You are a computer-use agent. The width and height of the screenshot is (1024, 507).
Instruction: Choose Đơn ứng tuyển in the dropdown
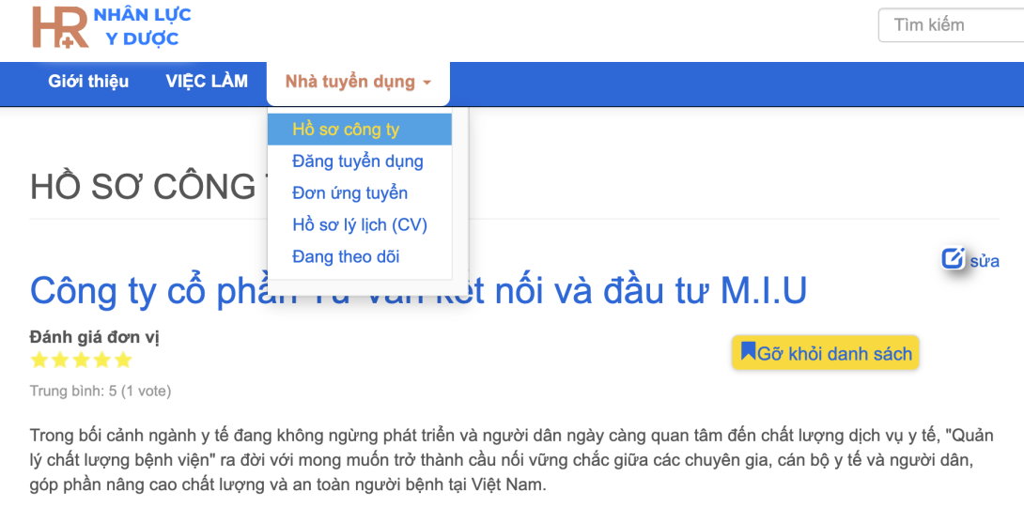(349, 193)
